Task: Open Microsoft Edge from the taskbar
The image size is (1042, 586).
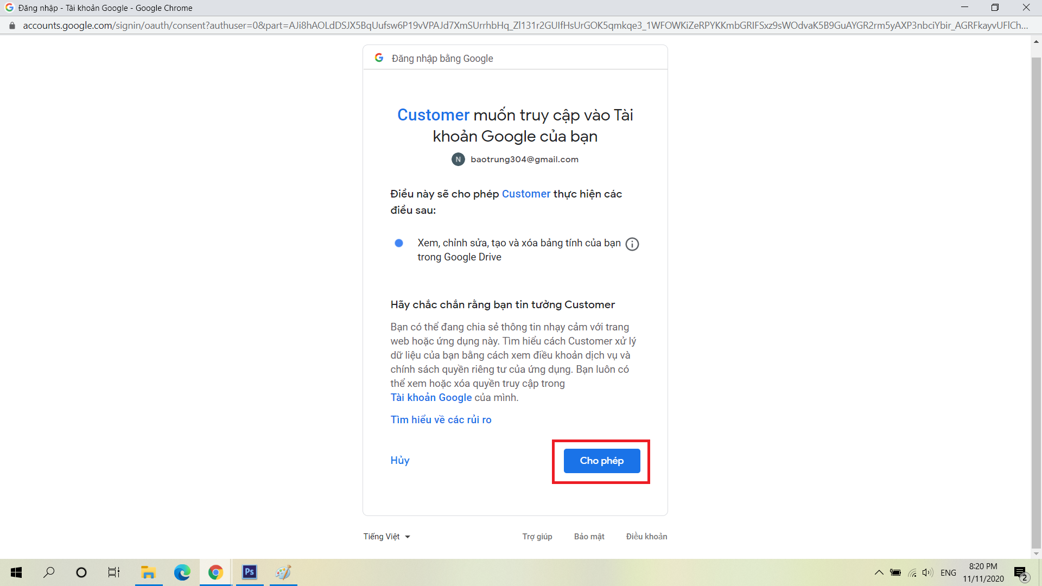Action: [182, 572]
